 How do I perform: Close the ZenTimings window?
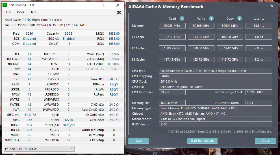118,5
